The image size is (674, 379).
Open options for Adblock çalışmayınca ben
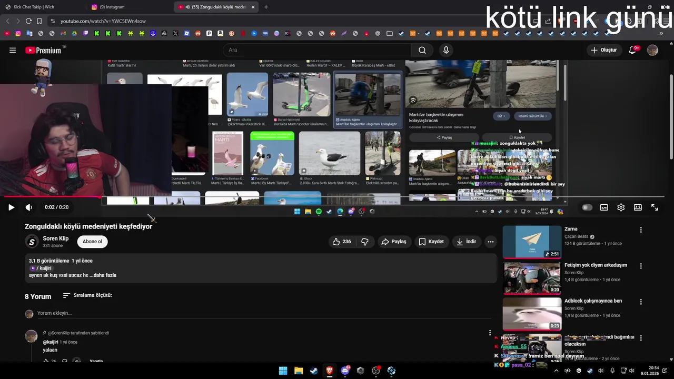click(641, 302)
